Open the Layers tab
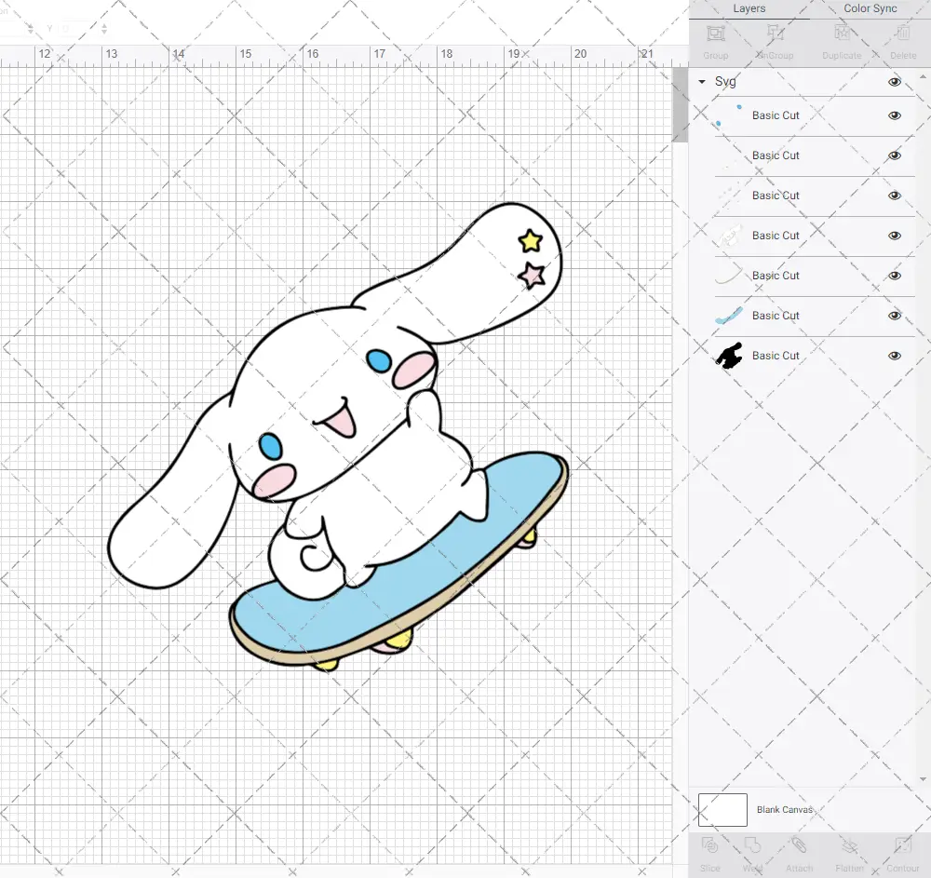 (x=749, y=8)
